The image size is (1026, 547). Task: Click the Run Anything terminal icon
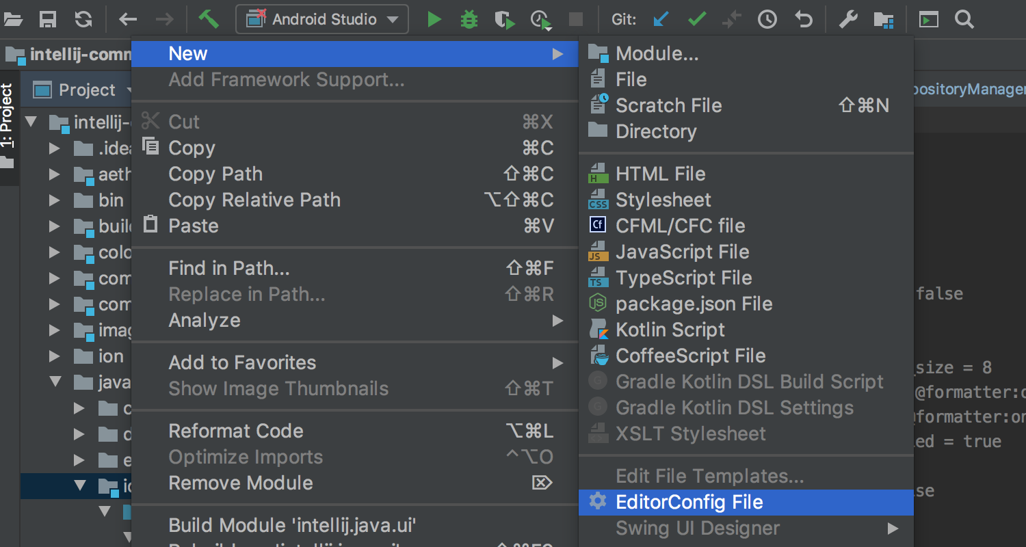[928, 19]
